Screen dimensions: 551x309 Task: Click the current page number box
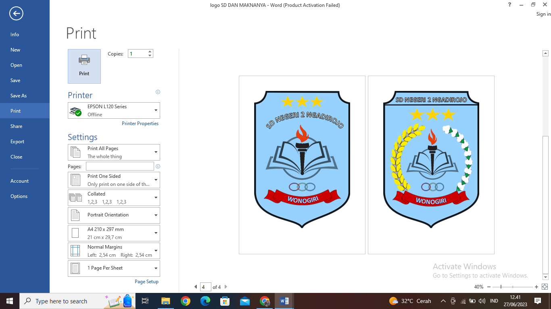coord(206,287)
